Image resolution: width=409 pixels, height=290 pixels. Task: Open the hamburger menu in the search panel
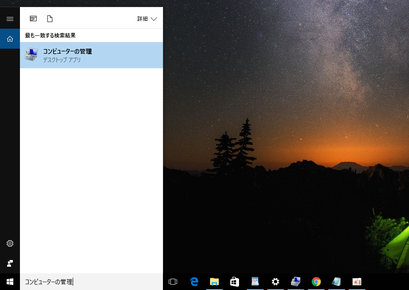10,18
